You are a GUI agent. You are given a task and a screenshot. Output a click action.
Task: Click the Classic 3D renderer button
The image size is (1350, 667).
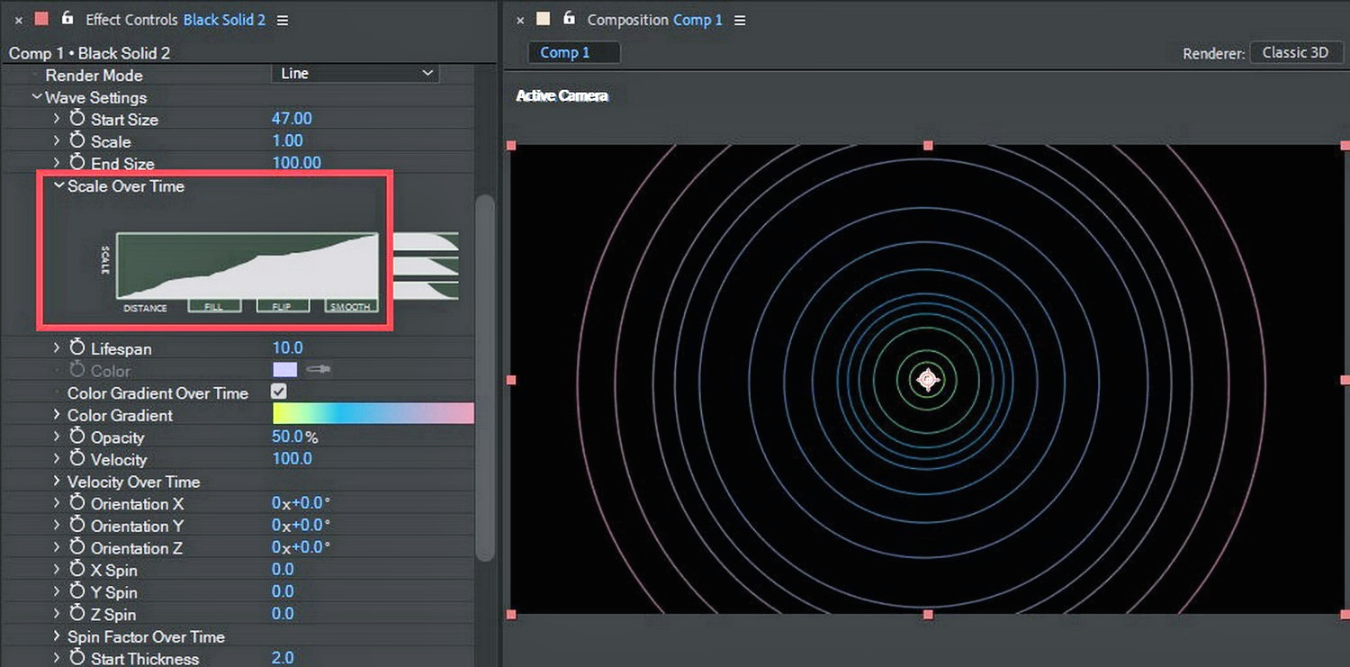(x=1296, y=52)
